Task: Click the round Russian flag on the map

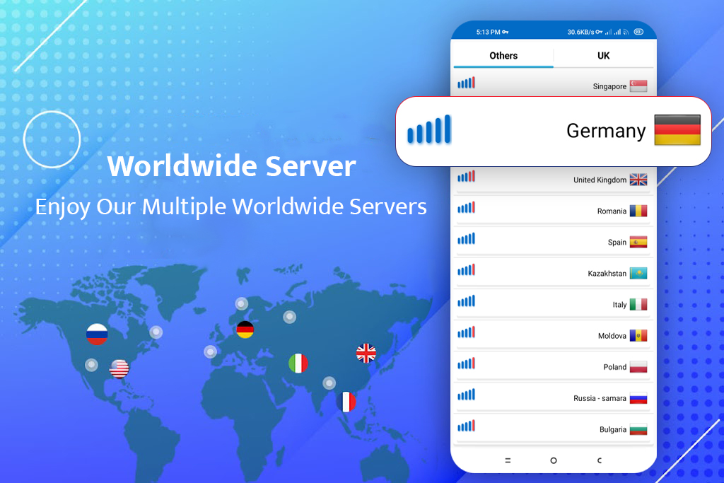Action: (x=97, y=334)
